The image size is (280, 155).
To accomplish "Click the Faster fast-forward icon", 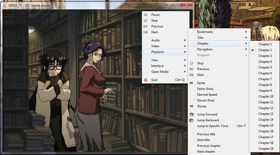I will click(x=192, y=83).
